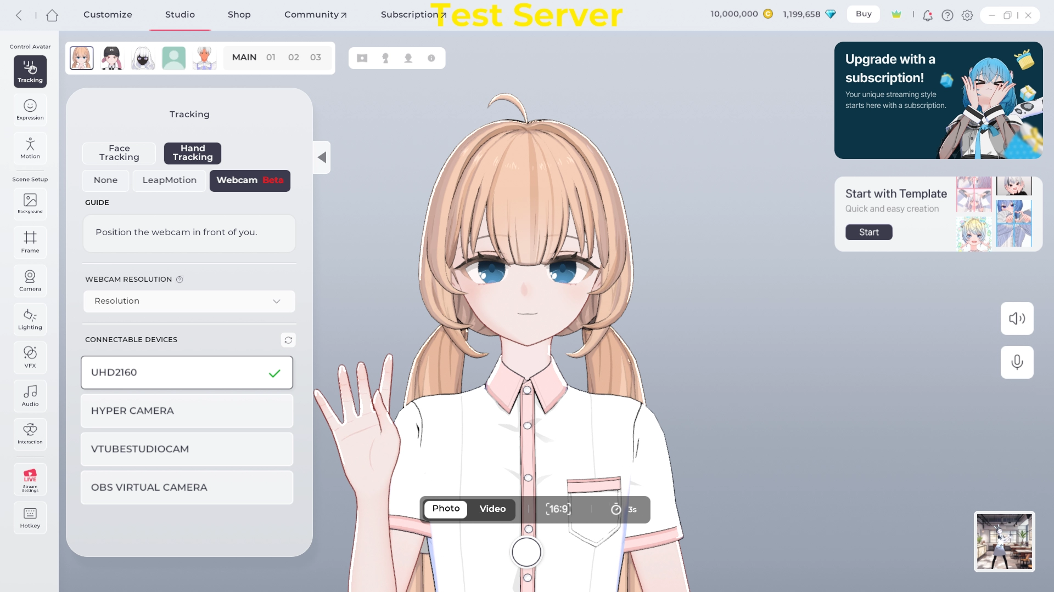Collapse the Tracking panel with the arrow

point(322,157)
